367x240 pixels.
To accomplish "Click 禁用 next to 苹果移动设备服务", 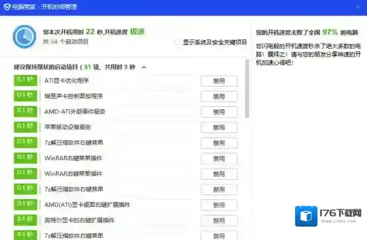I will 219,127.
